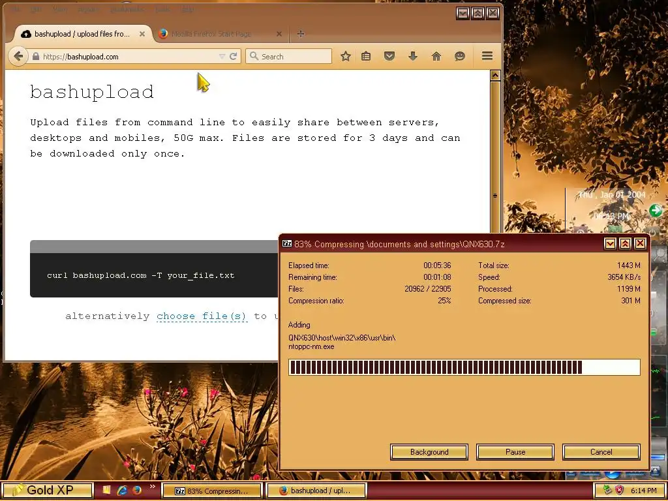Open the Gold XP start button
Viewport: 668px width, 501px height.
click(47, 491)
